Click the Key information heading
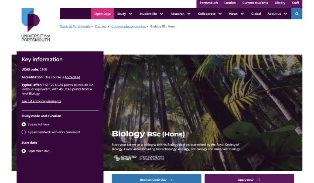The height and width of the screenshot is (183, 314). 42,59
